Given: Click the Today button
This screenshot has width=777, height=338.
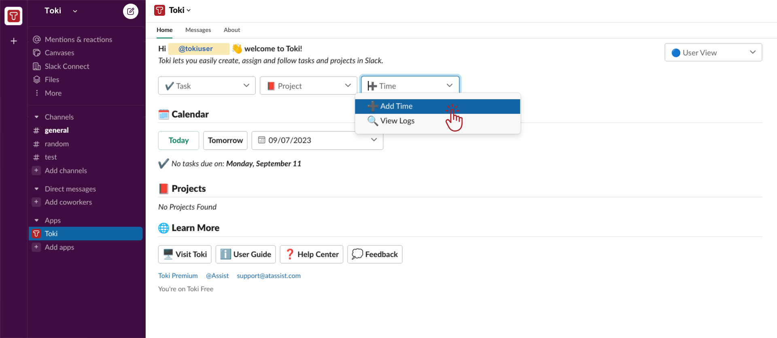Looking at the screenshot, I should [x=178, y=140].
